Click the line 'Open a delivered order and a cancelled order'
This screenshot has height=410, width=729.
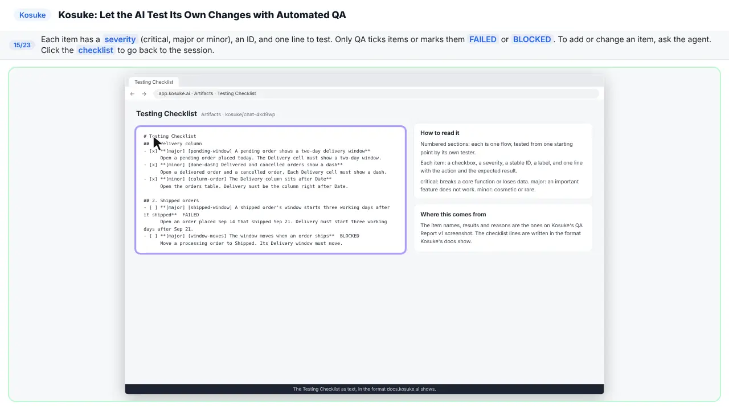[273, 172]
